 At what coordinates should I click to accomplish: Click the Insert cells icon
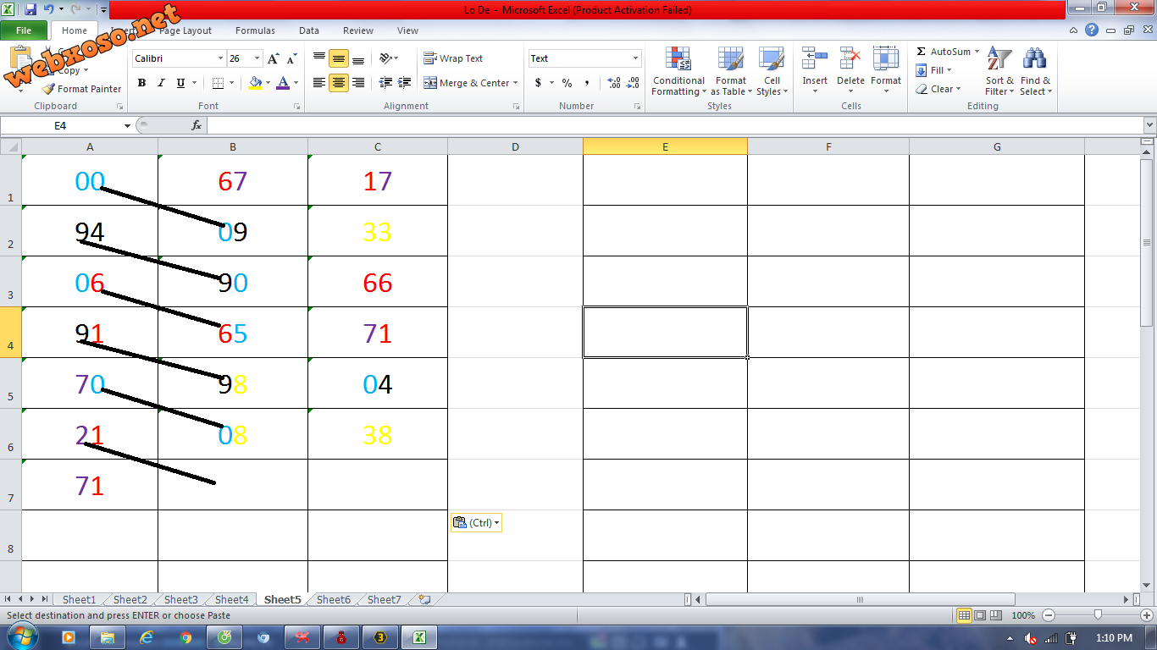coord(815,58)
